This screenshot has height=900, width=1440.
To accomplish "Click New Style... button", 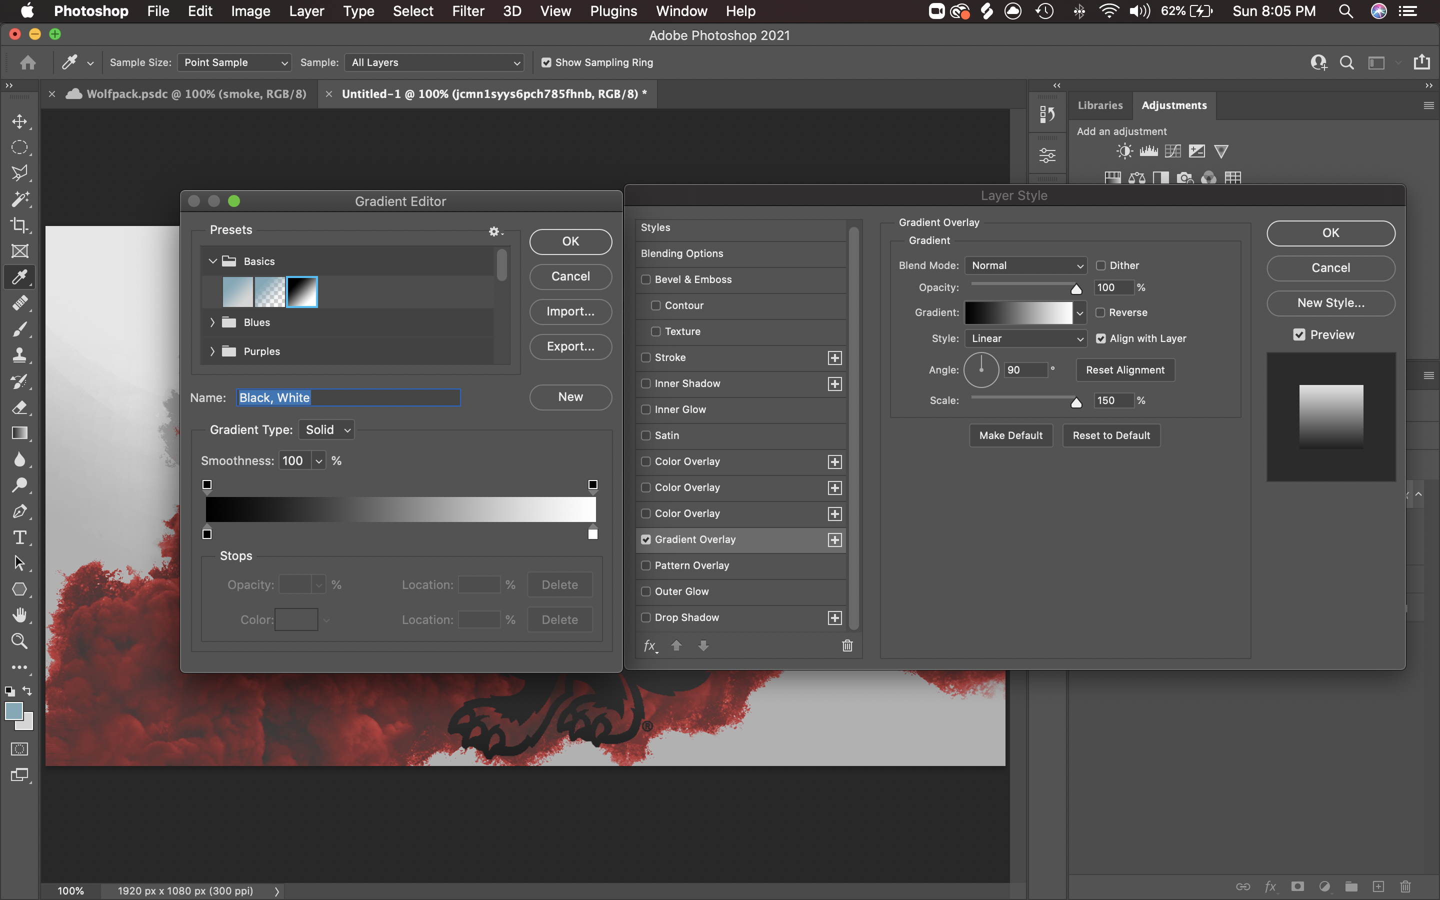I will click(x=1330, y=303).
